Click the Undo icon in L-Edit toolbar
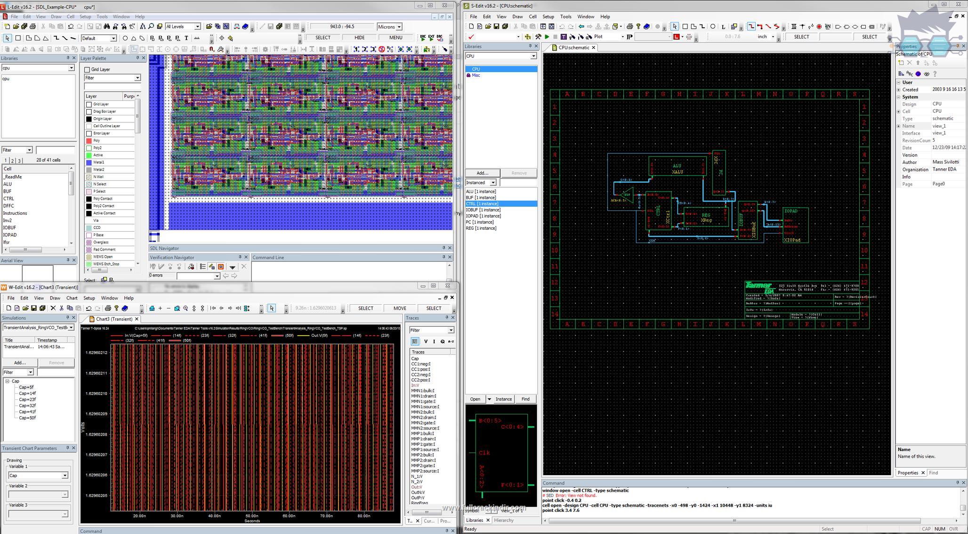This screenshot has width=968, height=534. point(71,26)
